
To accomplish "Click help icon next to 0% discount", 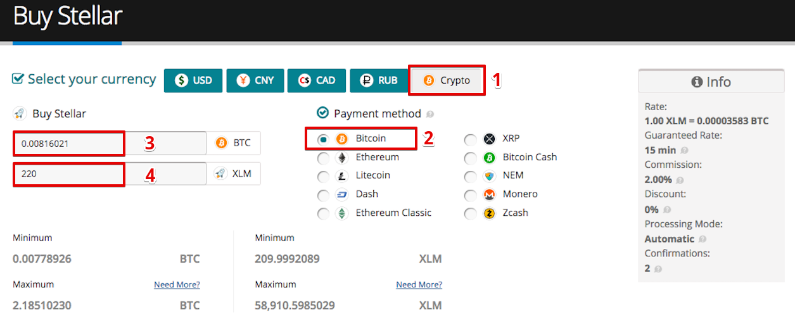I will [667, 210].
